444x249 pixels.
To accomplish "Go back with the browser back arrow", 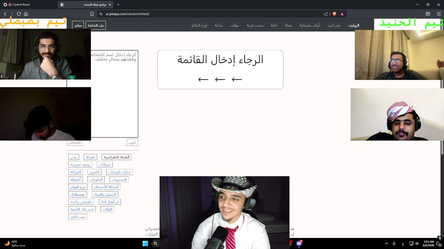I will 5,14.
